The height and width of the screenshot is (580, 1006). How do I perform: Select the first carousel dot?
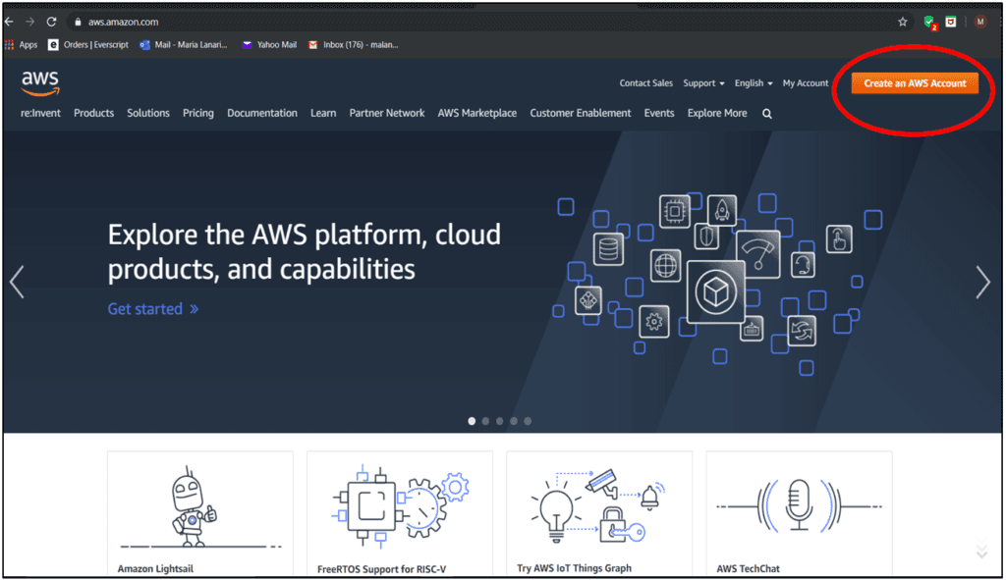[x=472, y=421]
